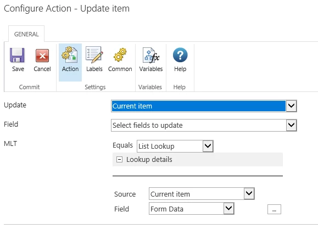Open the Labels pencil icon
Screen dimensions: 318x228
point(94,55)
